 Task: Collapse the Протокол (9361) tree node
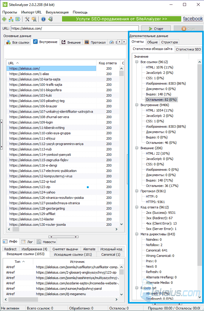[x=137, y=191]
